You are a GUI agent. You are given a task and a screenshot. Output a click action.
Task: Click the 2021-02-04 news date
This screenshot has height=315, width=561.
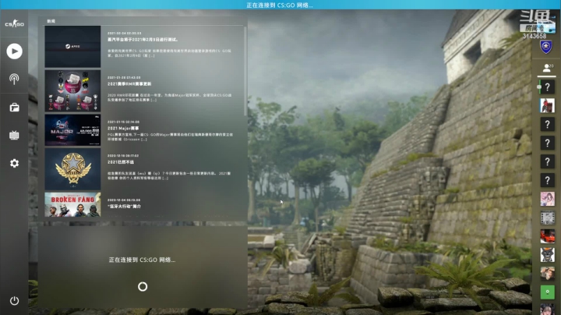tap(124, 33)
